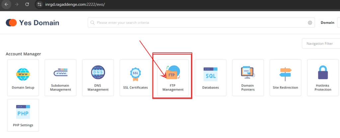Open the Domain Setup globe icon
Screen dimensions: 340x138
click(23, 74)
